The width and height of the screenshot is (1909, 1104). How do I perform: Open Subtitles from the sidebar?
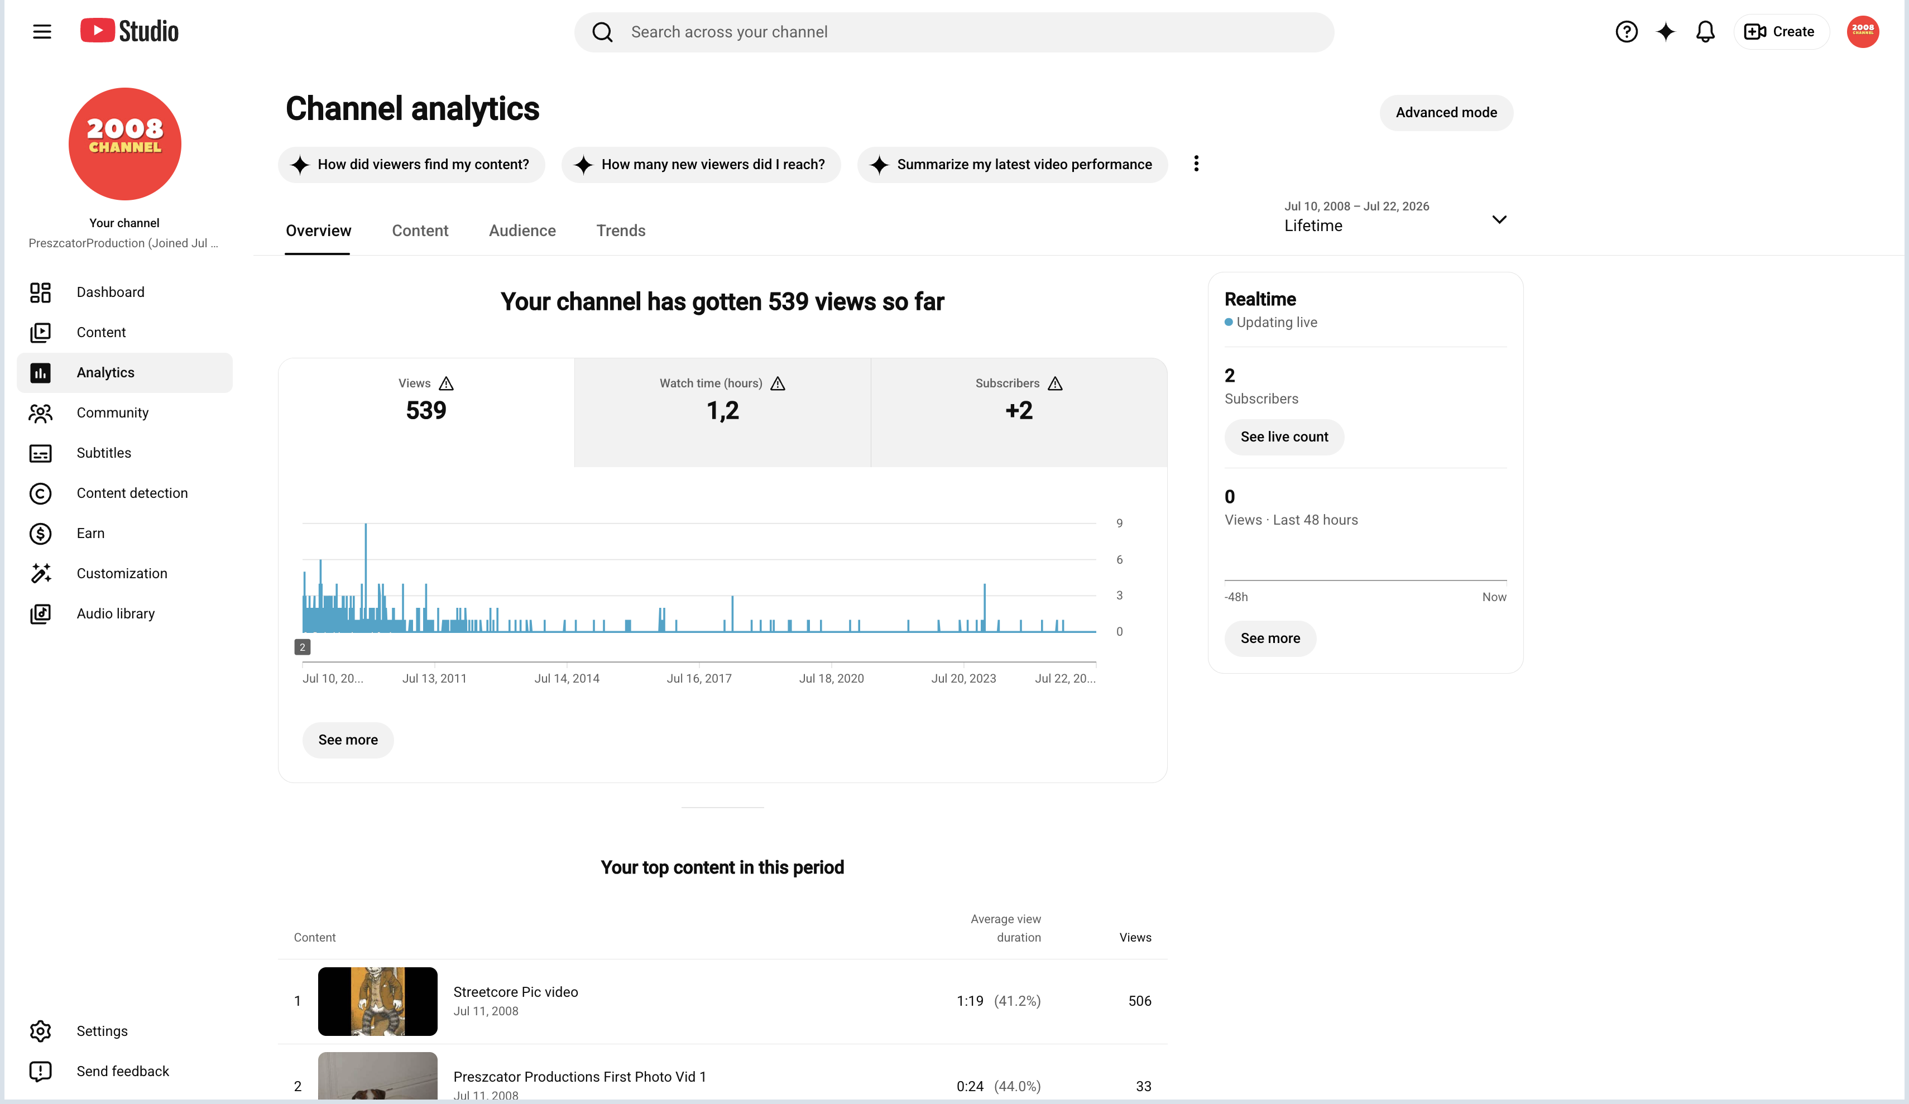coord(124,453)
